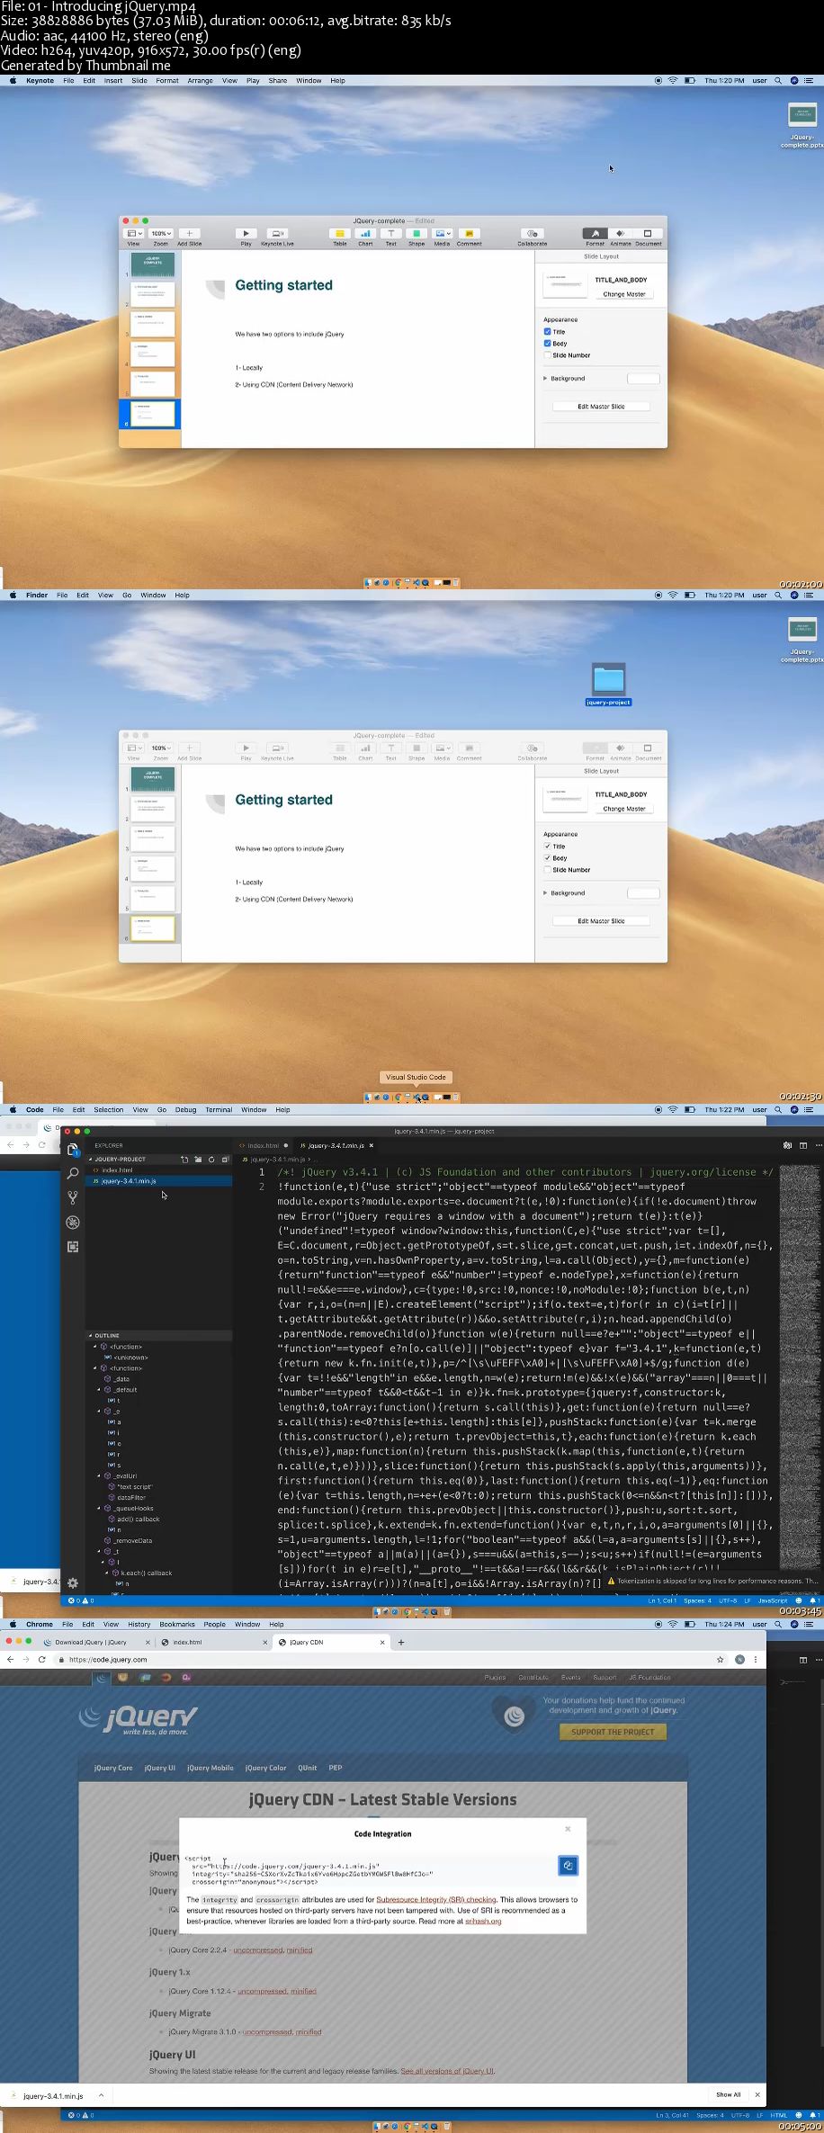Open the Insert menu in Keynote menu bar

[x=112, y=81]
